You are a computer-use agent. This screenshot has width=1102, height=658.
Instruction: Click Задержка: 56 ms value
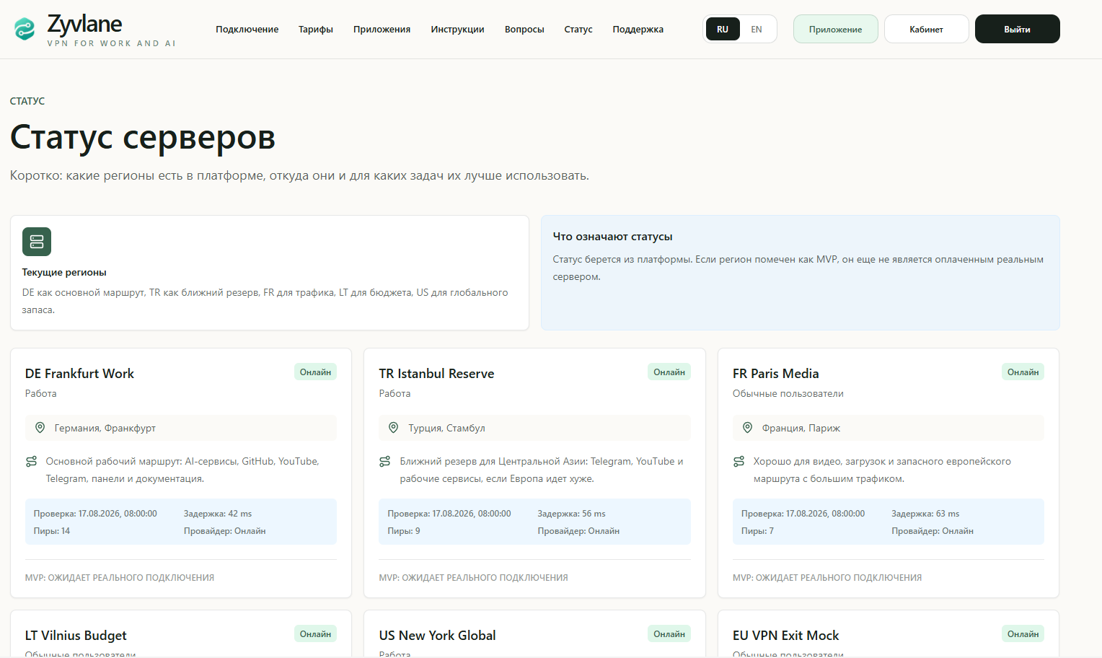tap(572, 514)
